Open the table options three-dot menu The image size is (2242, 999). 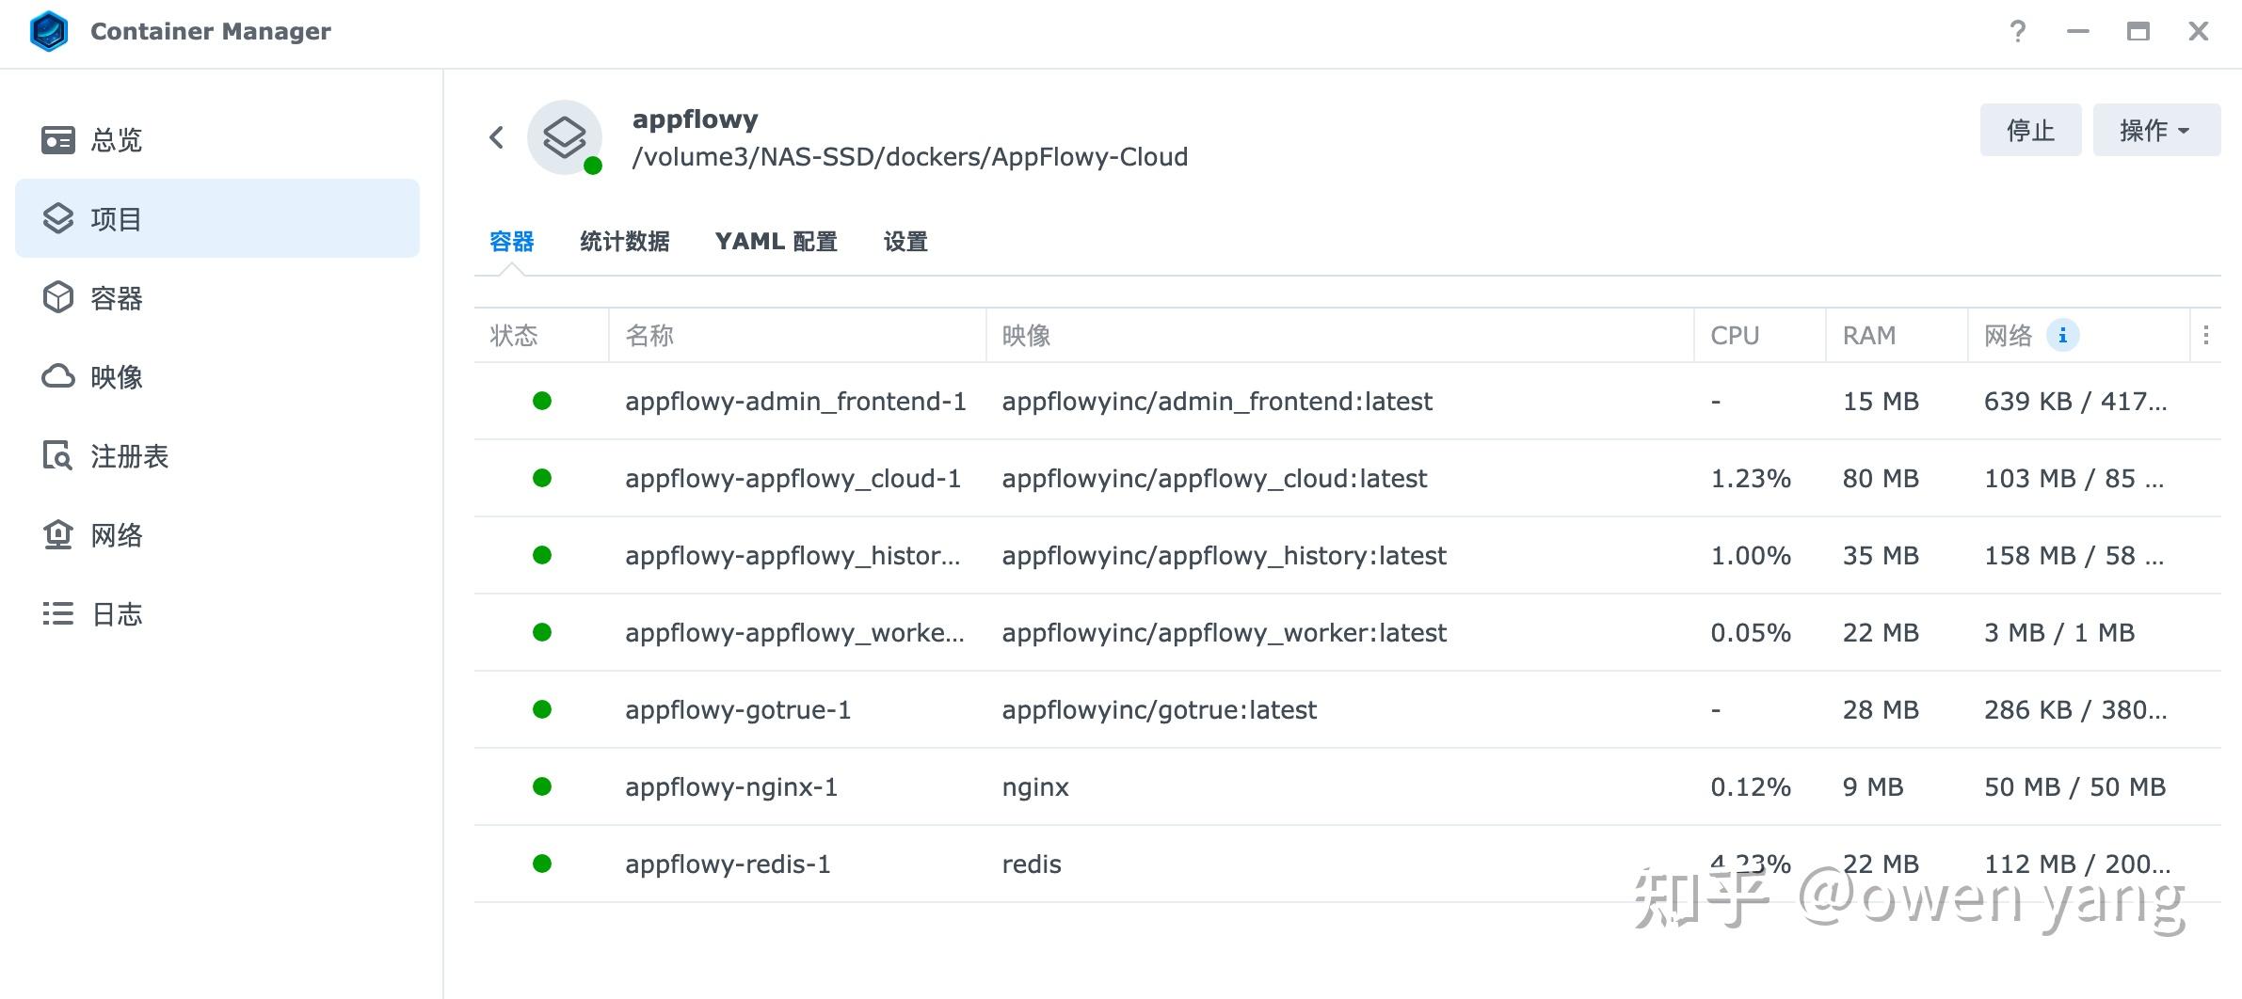tap(2206, 335)
